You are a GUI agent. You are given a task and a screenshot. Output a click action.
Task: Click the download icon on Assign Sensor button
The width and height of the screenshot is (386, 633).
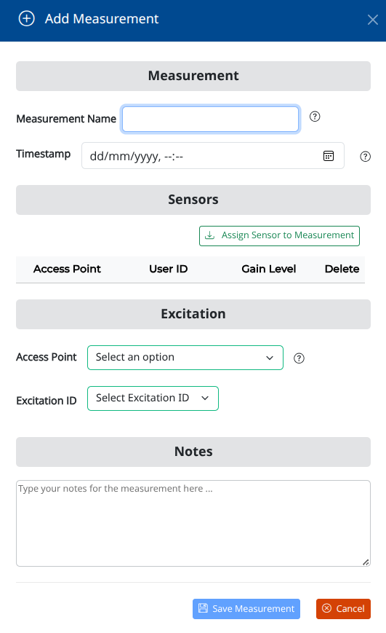coord(210,235)
